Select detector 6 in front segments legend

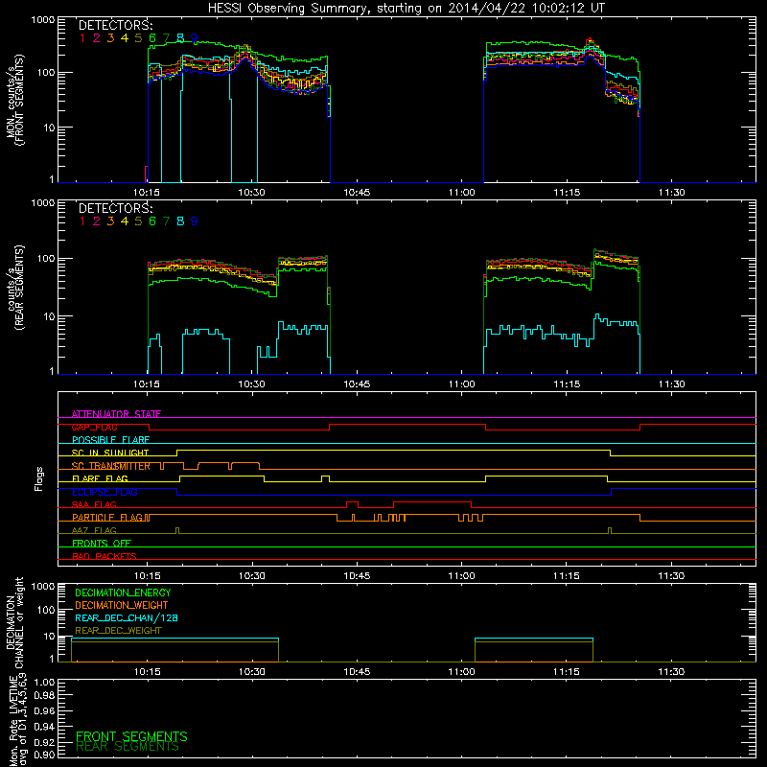[x=152, y=38]
